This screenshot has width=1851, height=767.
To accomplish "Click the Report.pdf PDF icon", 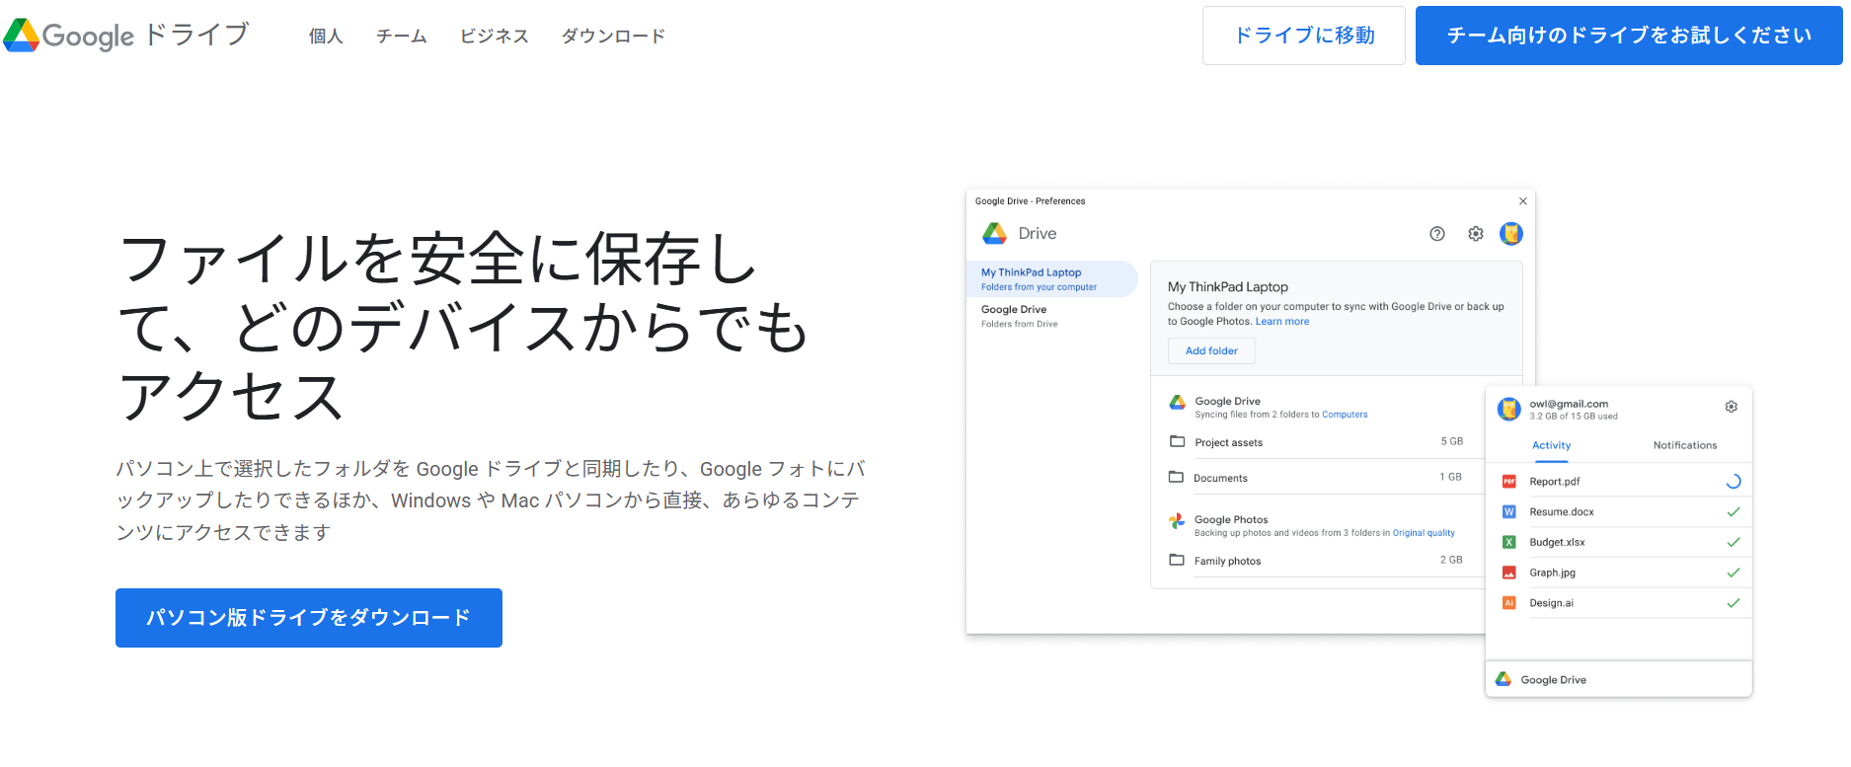I will pyautogui.click(x=1509, y=482).
